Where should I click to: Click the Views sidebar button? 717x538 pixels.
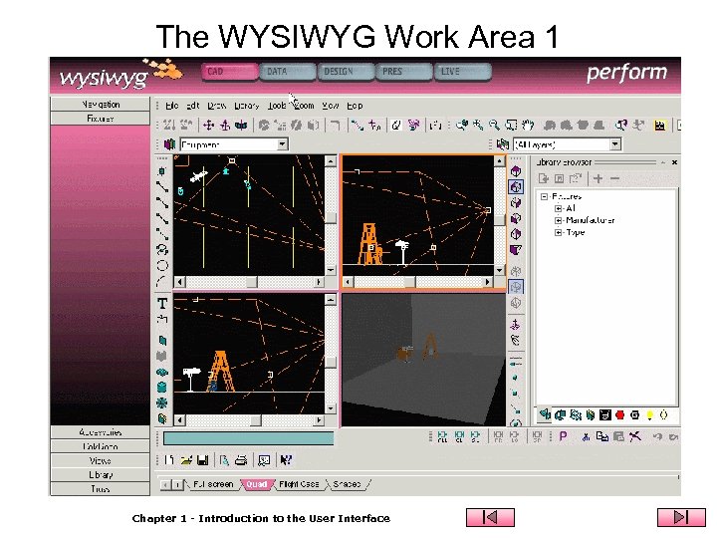[x=101, y=460]
